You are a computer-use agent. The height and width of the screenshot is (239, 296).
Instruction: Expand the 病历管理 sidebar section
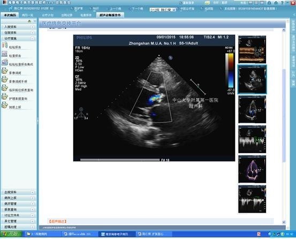pyautogui.click(x=18, y=204)
